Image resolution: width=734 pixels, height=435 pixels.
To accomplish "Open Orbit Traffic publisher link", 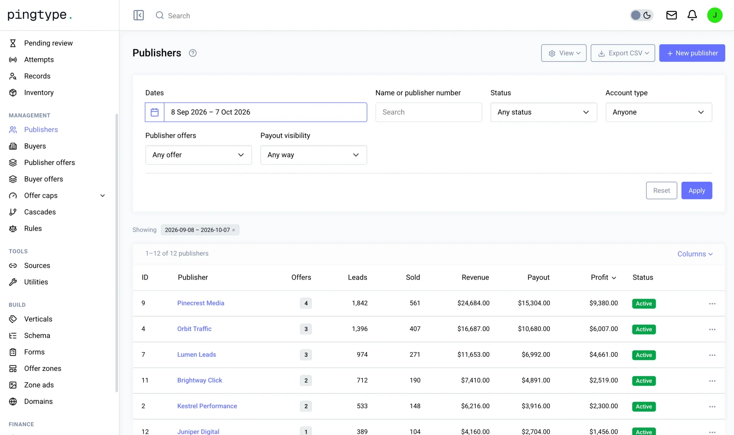I will pos(194,329).
